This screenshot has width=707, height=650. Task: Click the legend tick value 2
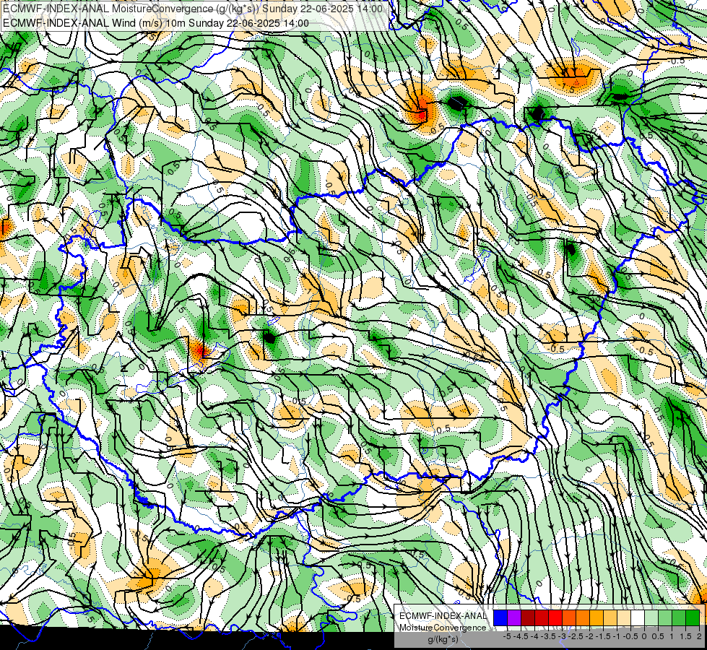click(x=699, y=636)
